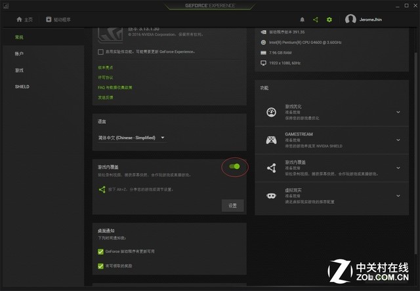420x291 pixels.
Task: Click the 1920 x 1080, 60Hz text
Action: point(285,63)
